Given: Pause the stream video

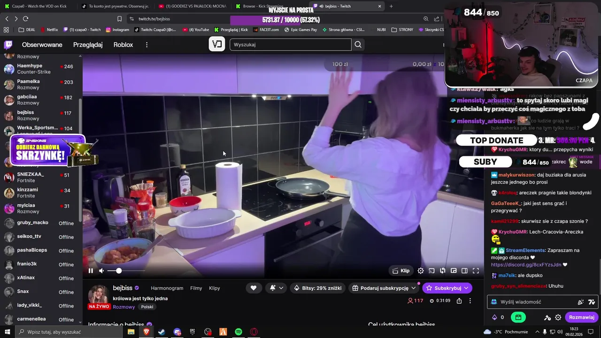Looking at the screenshot, I should click(91, 270).
